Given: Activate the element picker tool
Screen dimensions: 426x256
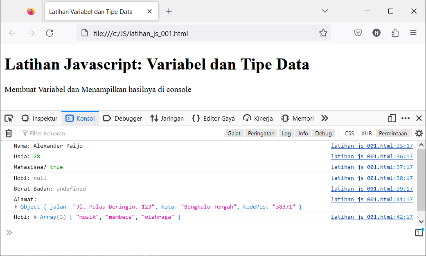Looking at the screenshot, I should click(9, 118).
